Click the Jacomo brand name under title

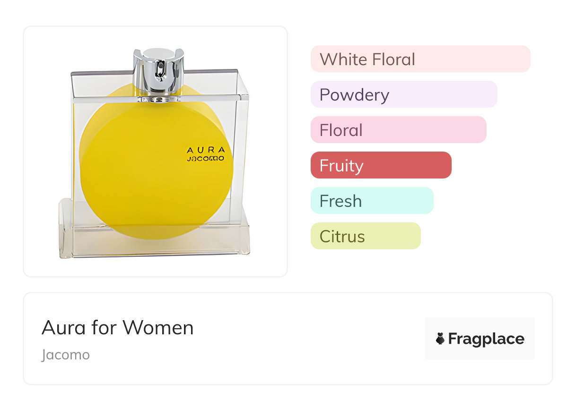pyautogui.click(x=65, y=355)
